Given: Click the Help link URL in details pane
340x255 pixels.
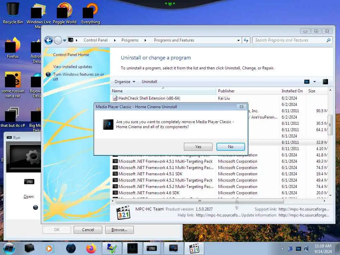Looking at the screenshot, I should 218,215.
